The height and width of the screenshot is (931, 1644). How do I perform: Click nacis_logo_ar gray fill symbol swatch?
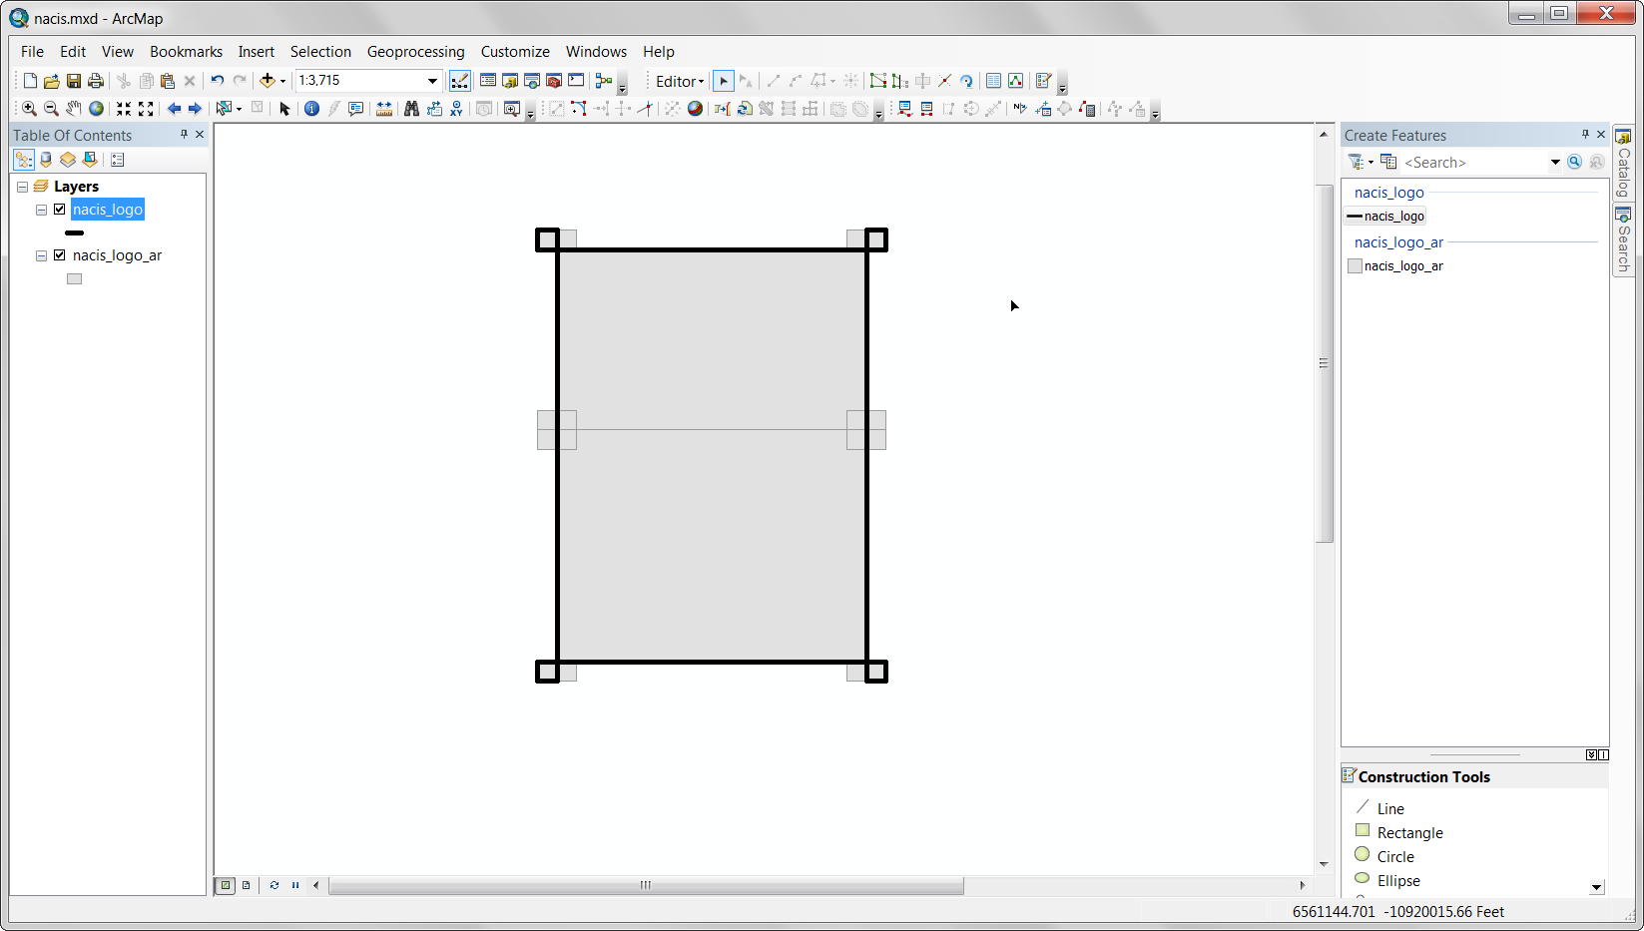click(x=74, y=279)
